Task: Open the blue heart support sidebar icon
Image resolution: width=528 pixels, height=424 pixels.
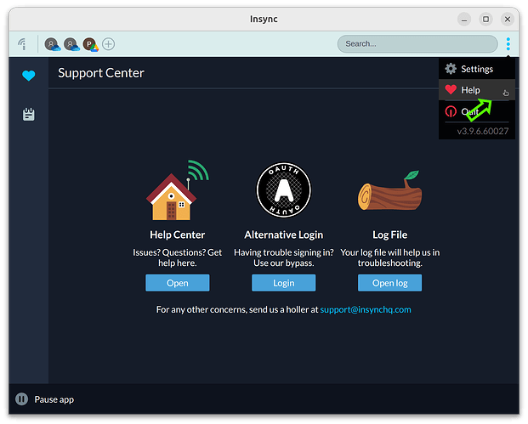Action: click(x=29, y=76)
